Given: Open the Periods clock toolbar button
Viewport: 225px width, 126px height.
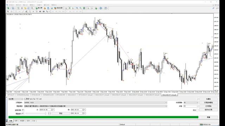Looking at the screenshot, I should [101, 8].
